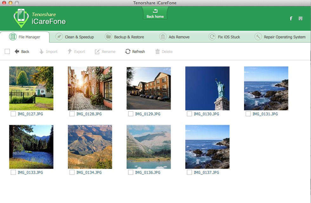Check the box for IMG_0129.JPG
Screen dimensions: 311x203
[131, 114]
